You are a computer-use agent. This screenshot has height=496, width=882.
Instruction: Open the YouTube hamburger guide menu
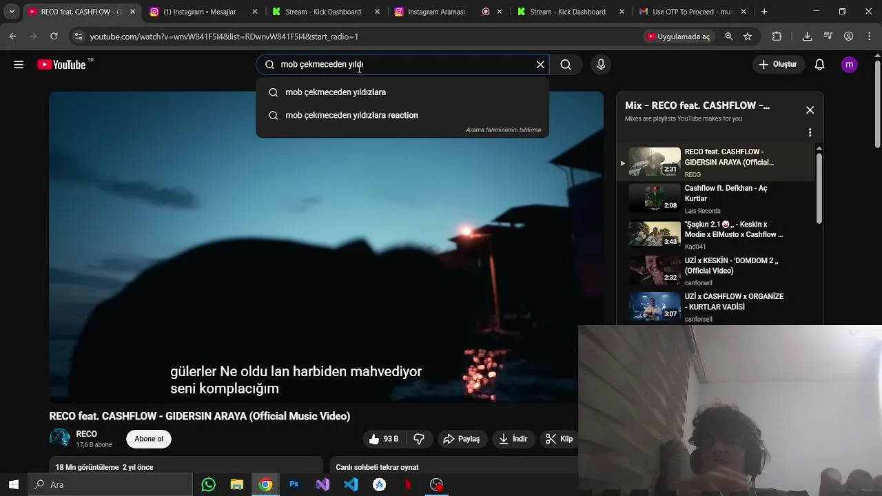click(19, 65)
